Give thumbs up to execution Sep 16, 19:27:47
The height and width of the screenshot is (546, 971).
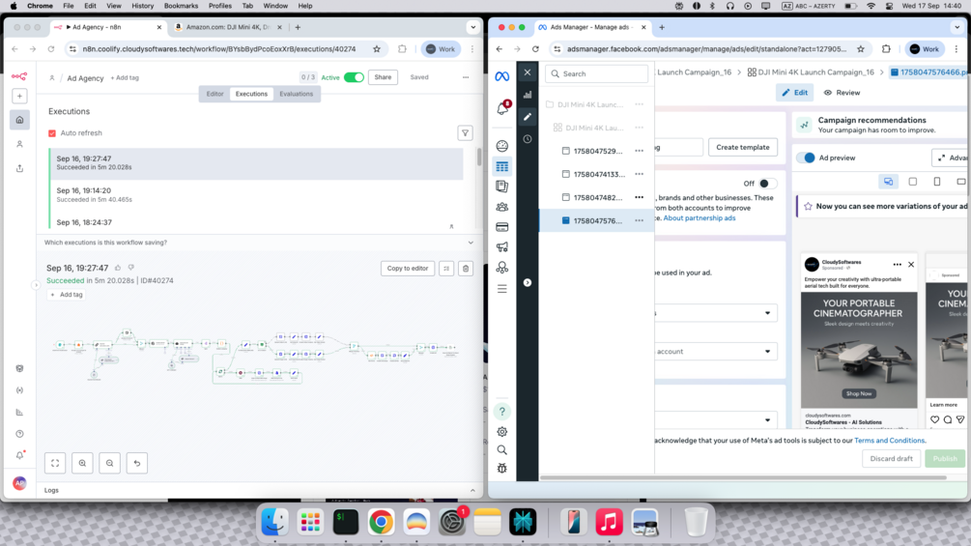(118, 268)
